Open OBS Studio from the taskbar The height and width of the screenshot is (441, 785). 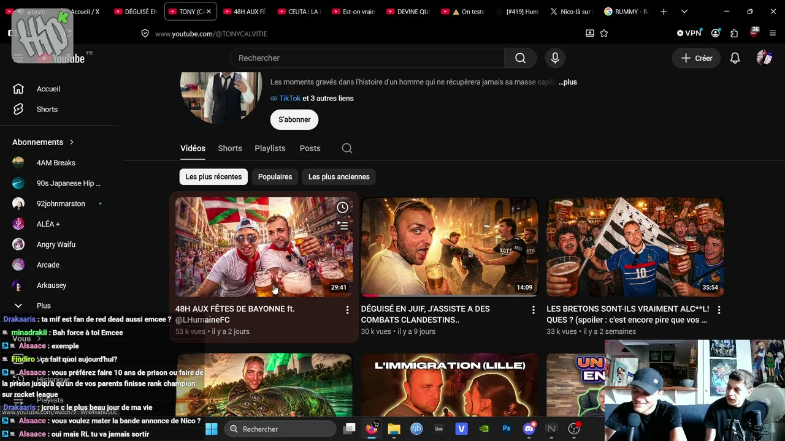tap(574, 429)
